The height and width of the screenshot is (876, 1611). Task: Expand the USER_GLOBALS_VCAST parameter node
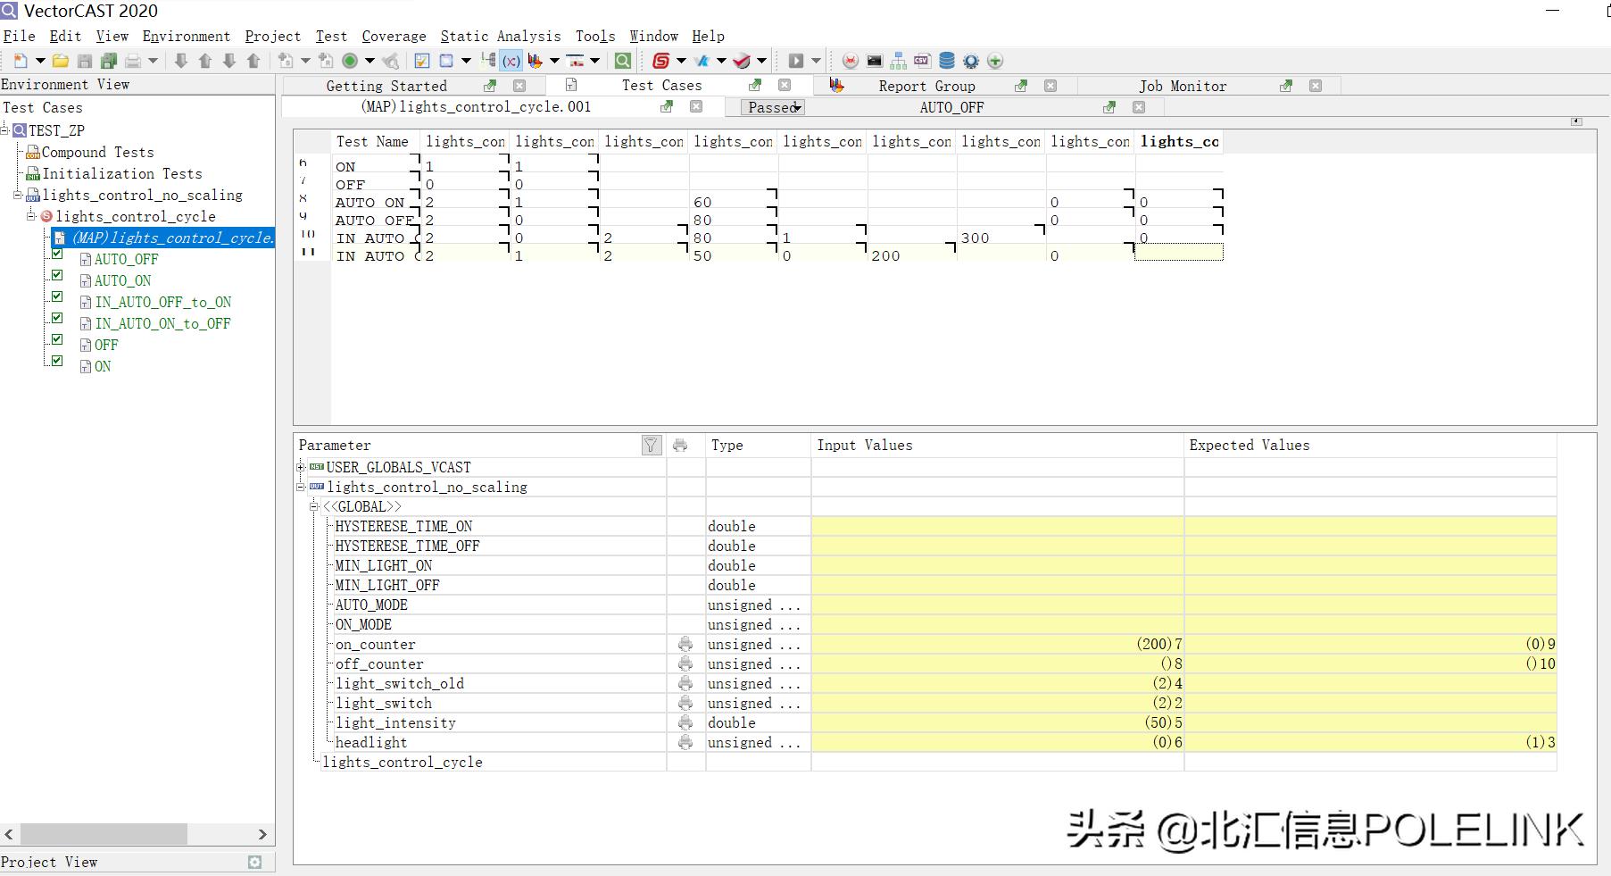coord(301,467)
